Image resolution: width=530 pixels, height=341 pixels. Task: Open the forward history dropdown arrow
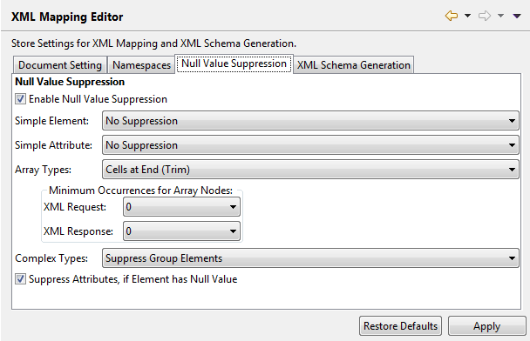[500, 16]
